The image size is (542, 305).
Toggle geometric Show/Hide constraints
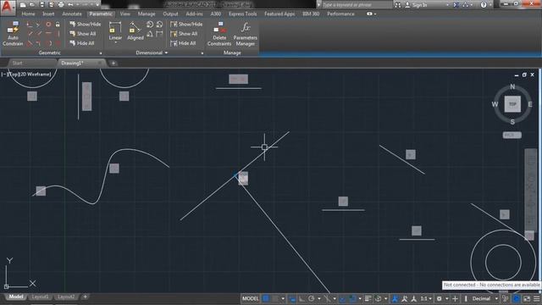click(85, 25)
